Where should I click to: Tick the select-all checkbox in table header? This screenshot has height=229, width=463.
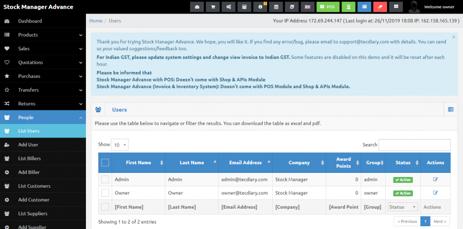click(105, 162)
